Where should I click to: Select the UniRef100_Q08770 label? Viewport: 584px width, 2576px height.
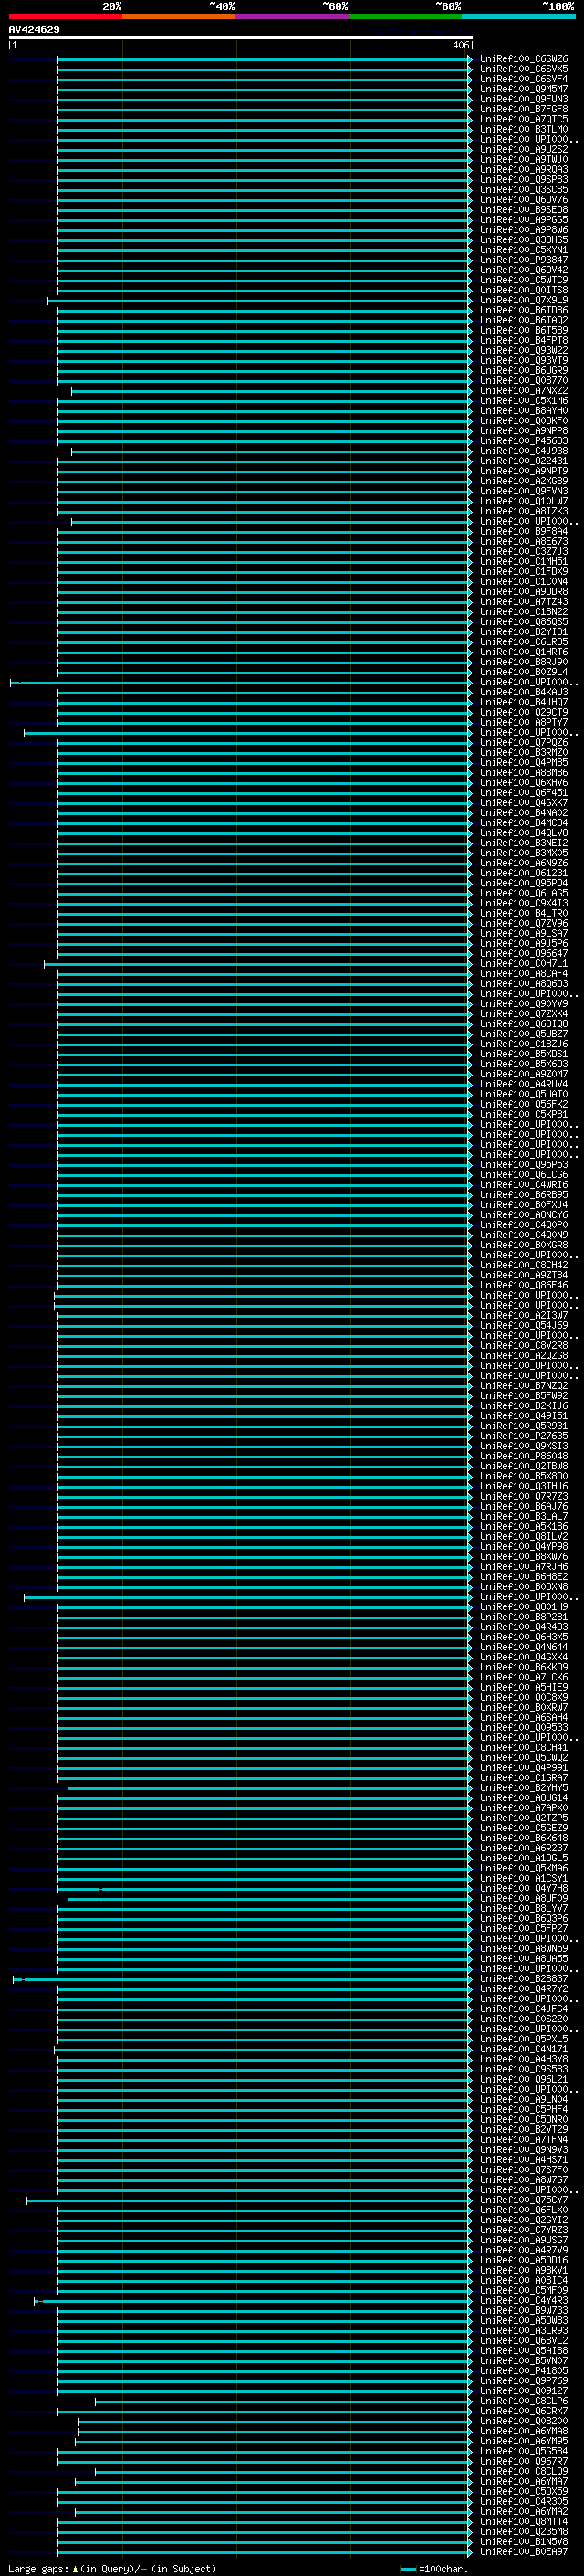tap(524, 381)
